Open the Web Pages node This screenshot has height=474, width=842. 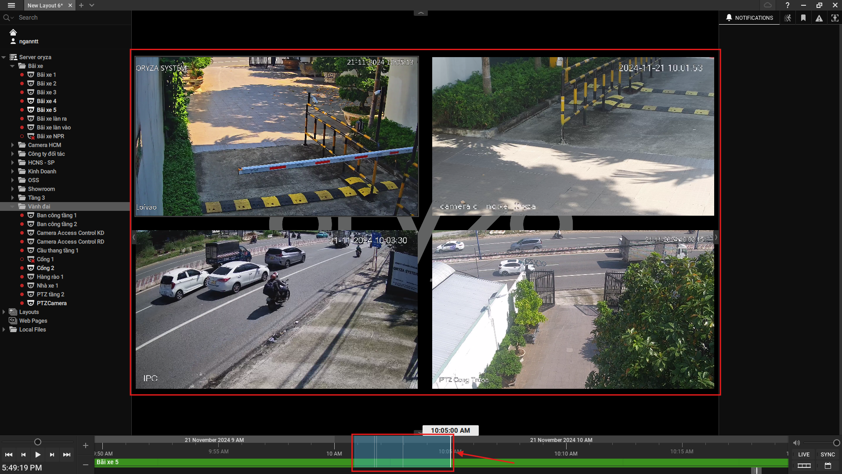coord(33,321)
